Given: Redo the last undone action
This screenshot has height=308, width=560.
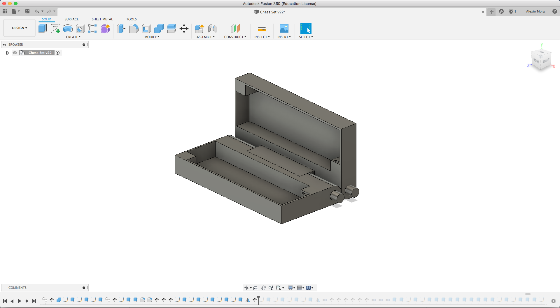Looking at the screenshot, I should tap(49, 11).
